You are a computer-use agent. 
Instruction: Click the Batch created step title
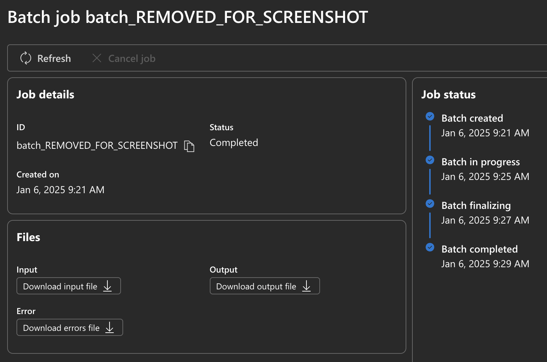coord(472,118)
